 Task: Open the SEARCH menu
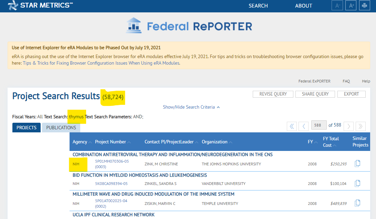(258, 6)
